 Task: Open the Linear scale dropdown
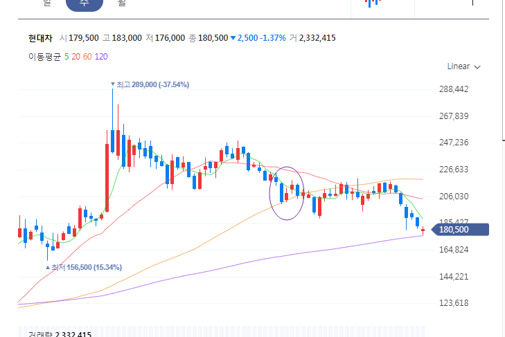click(x=463, y=66)
